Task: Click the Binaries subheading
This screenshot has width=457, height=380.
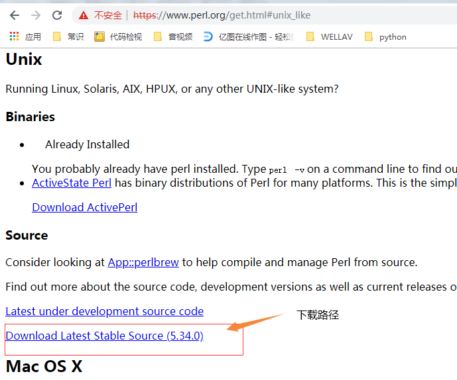Action: (x=31, y=117)
